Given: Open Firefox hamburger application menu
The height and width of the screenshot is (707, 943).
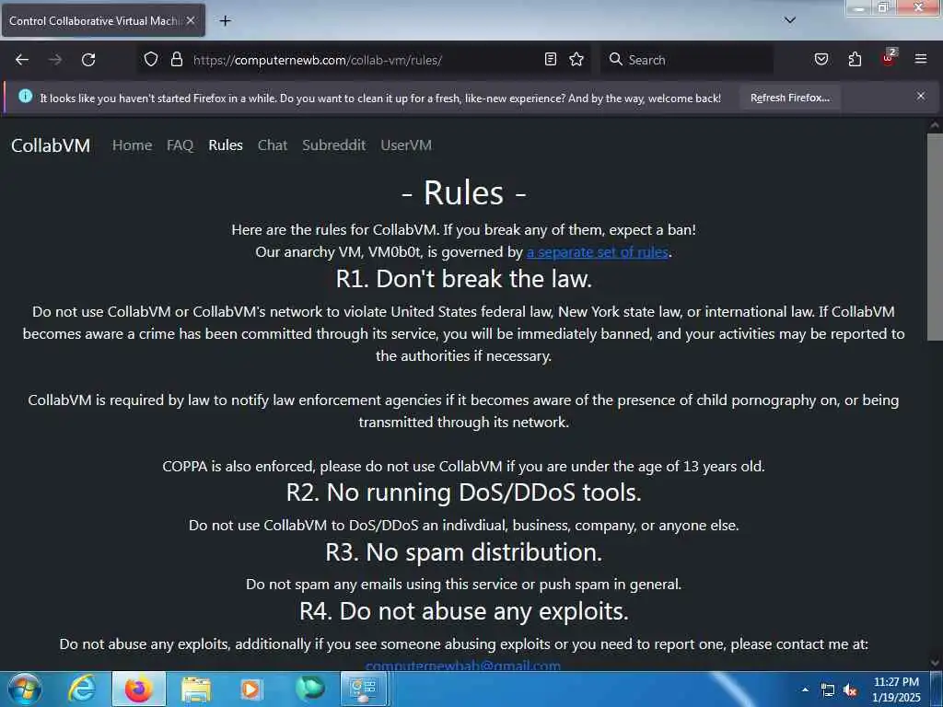Looking at the screenshot, I should (921, 59).
